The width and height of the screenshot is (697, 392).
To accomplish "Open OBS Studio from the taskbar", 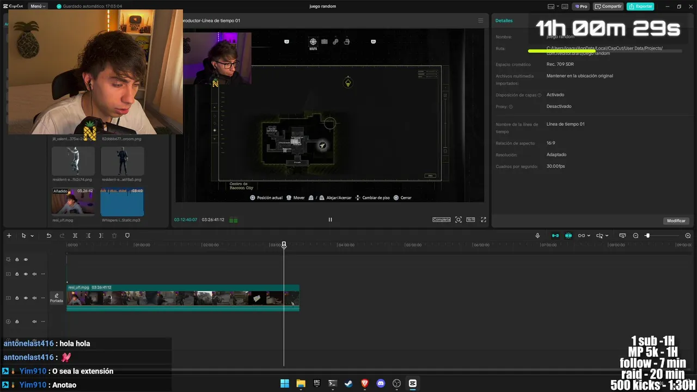I will 396,383.
